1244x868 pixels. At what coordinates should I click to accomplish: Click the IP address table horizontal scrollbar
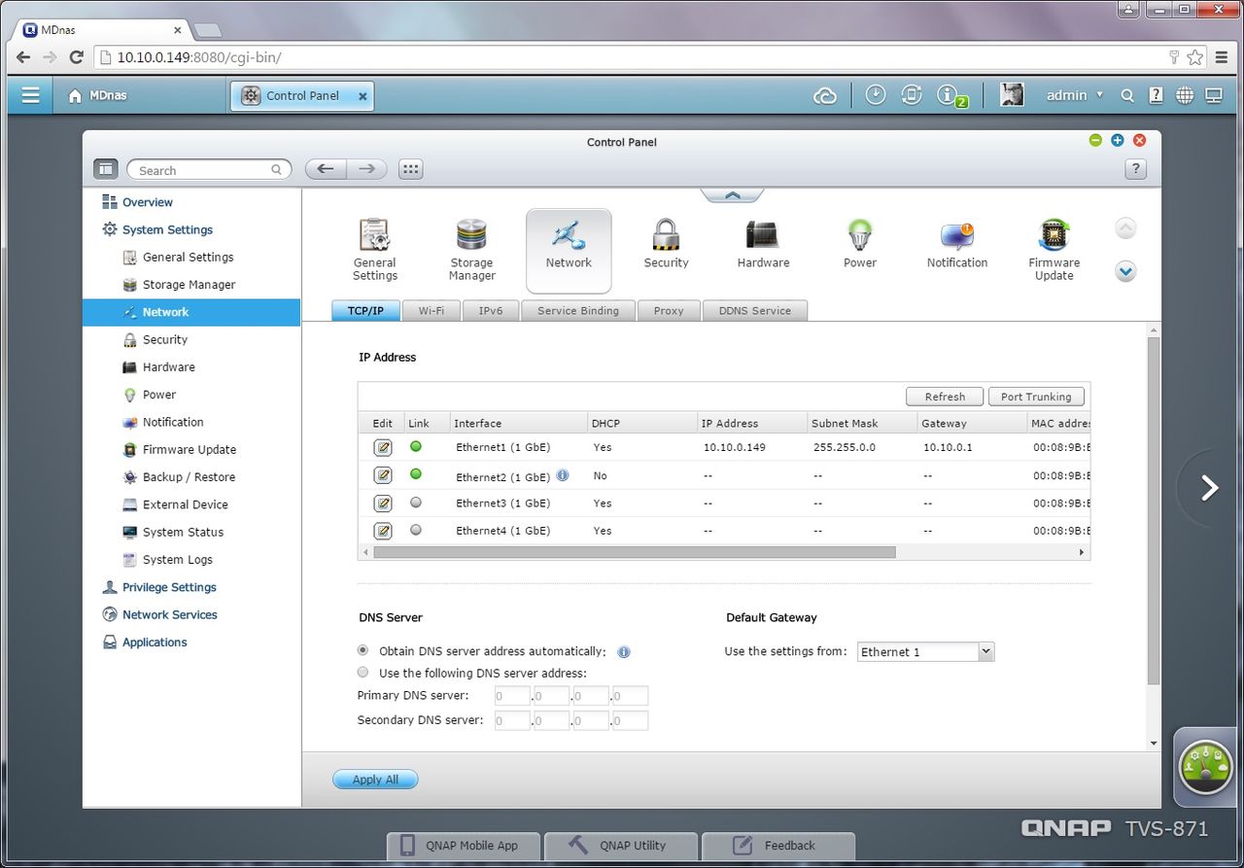[x=635, y=552]
